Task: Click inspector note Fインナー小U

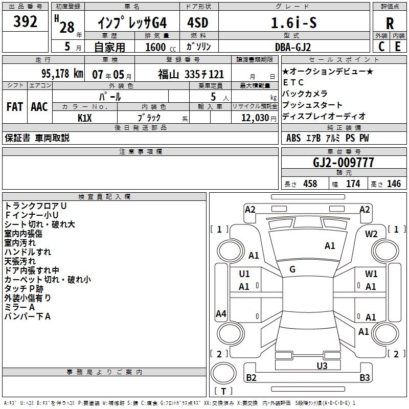Action: (32, 215)
